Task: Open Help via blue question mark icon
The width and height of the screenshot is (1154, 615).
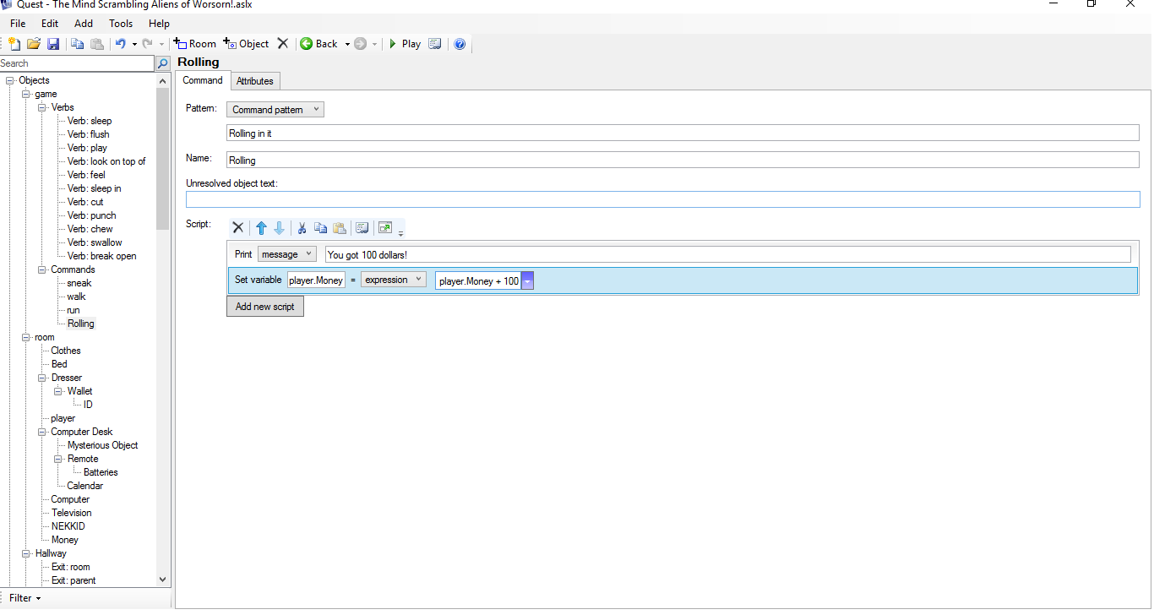Action: 460,44
